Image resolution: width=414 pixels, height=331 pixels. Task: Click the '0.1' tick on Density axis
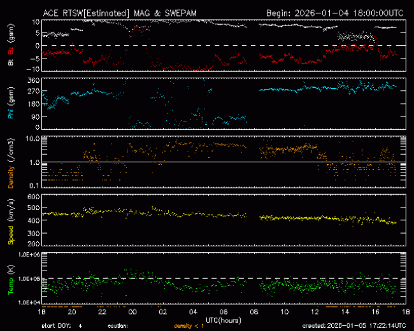(34, 186)
